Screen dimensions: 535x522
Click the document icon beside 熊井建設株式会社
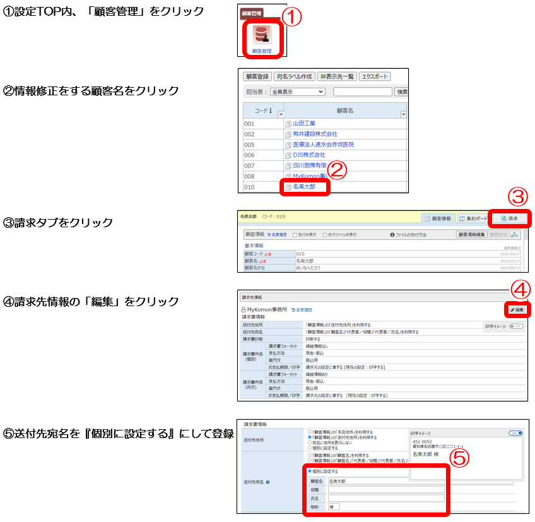[x=288, y=134]
